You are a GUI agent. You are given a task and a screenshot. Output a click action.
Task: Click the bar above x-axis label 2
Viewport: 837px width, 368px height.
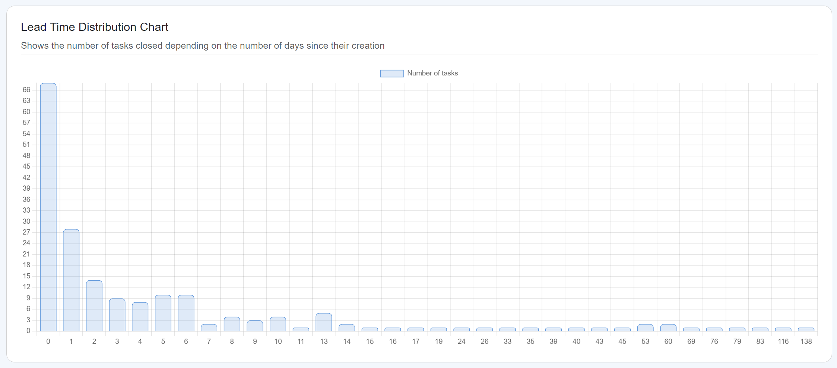click(x=94, y=306)
